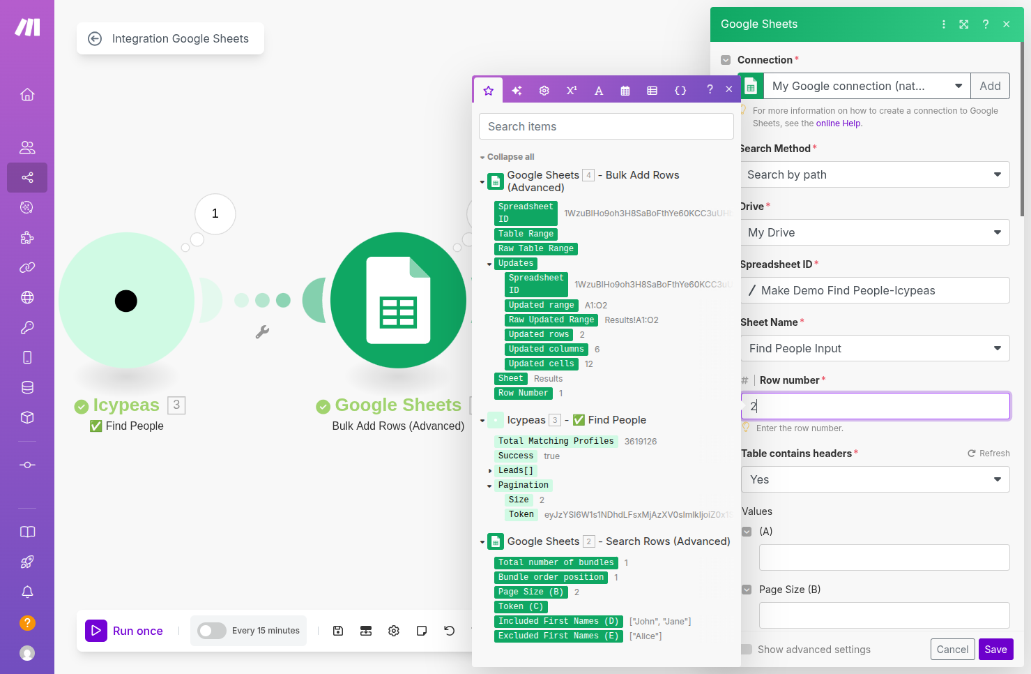The height and width of the screenshot is (674, 1031).
Task: Toggle the (A) value checkbox
Action: 747,532
